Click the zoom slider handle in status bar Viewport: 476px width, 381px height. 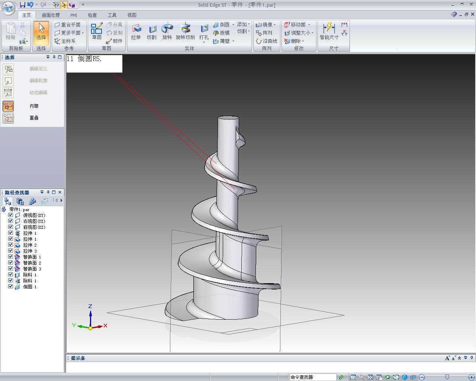(x=447, y=377)
